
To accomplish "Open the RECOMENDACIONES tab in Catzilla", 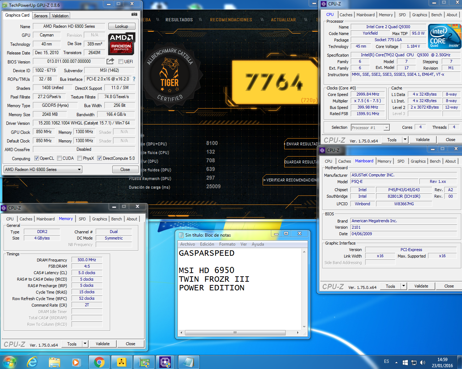I will coord(231,20).
